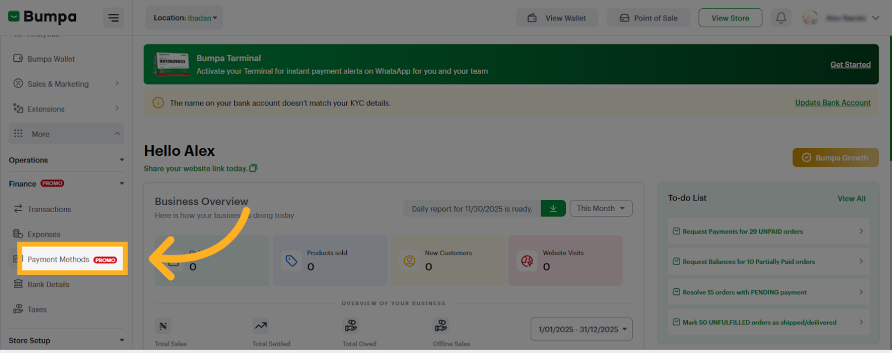Click the Bumpa Terminal device image

pyautogui.click(x=172, y=65)
